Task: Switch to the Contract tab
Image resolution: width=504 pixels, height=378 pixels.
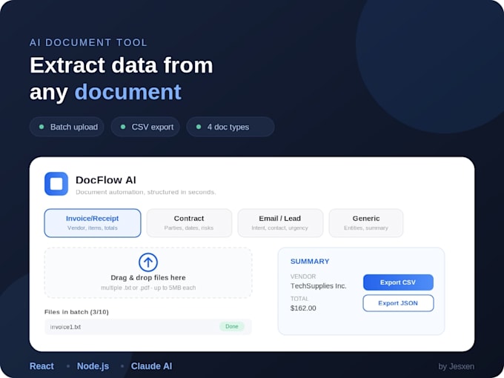Action: click(189, 223)
